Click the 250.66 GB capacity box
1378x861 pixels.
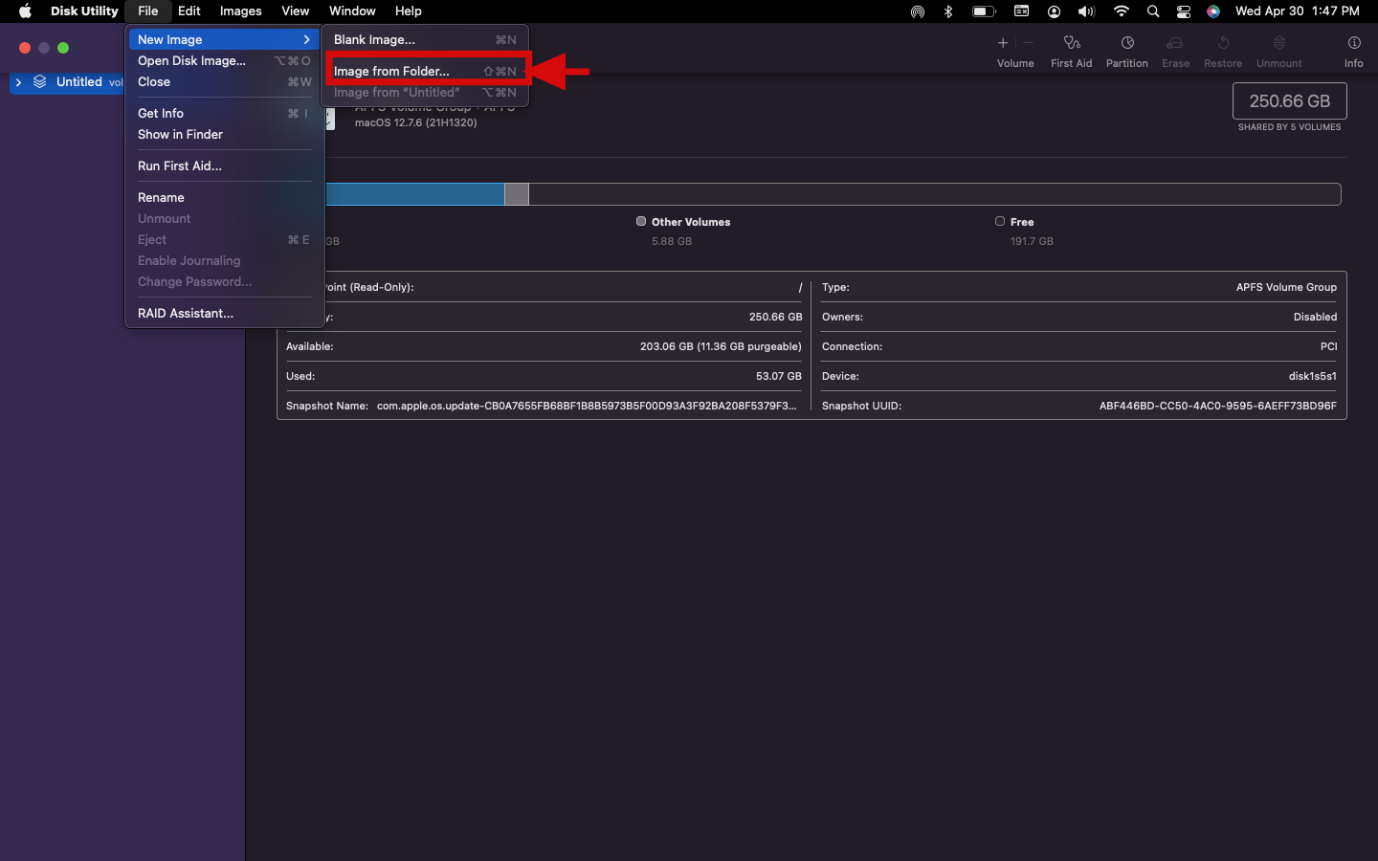point(1290,101)
